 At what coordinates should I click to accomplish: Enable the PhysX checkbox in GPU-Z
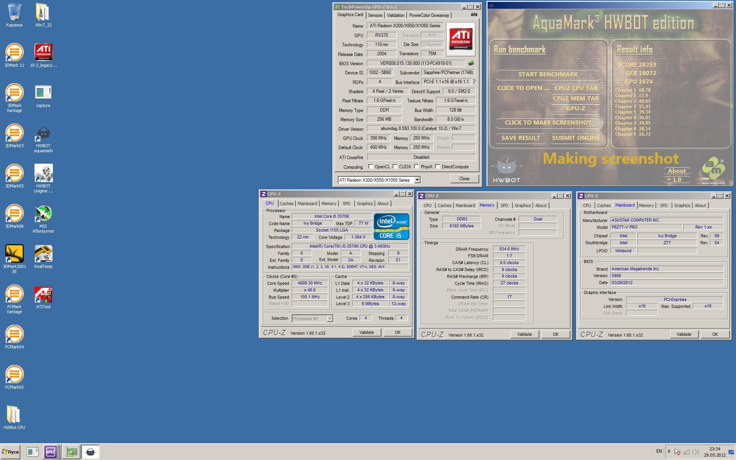point(416,167)
